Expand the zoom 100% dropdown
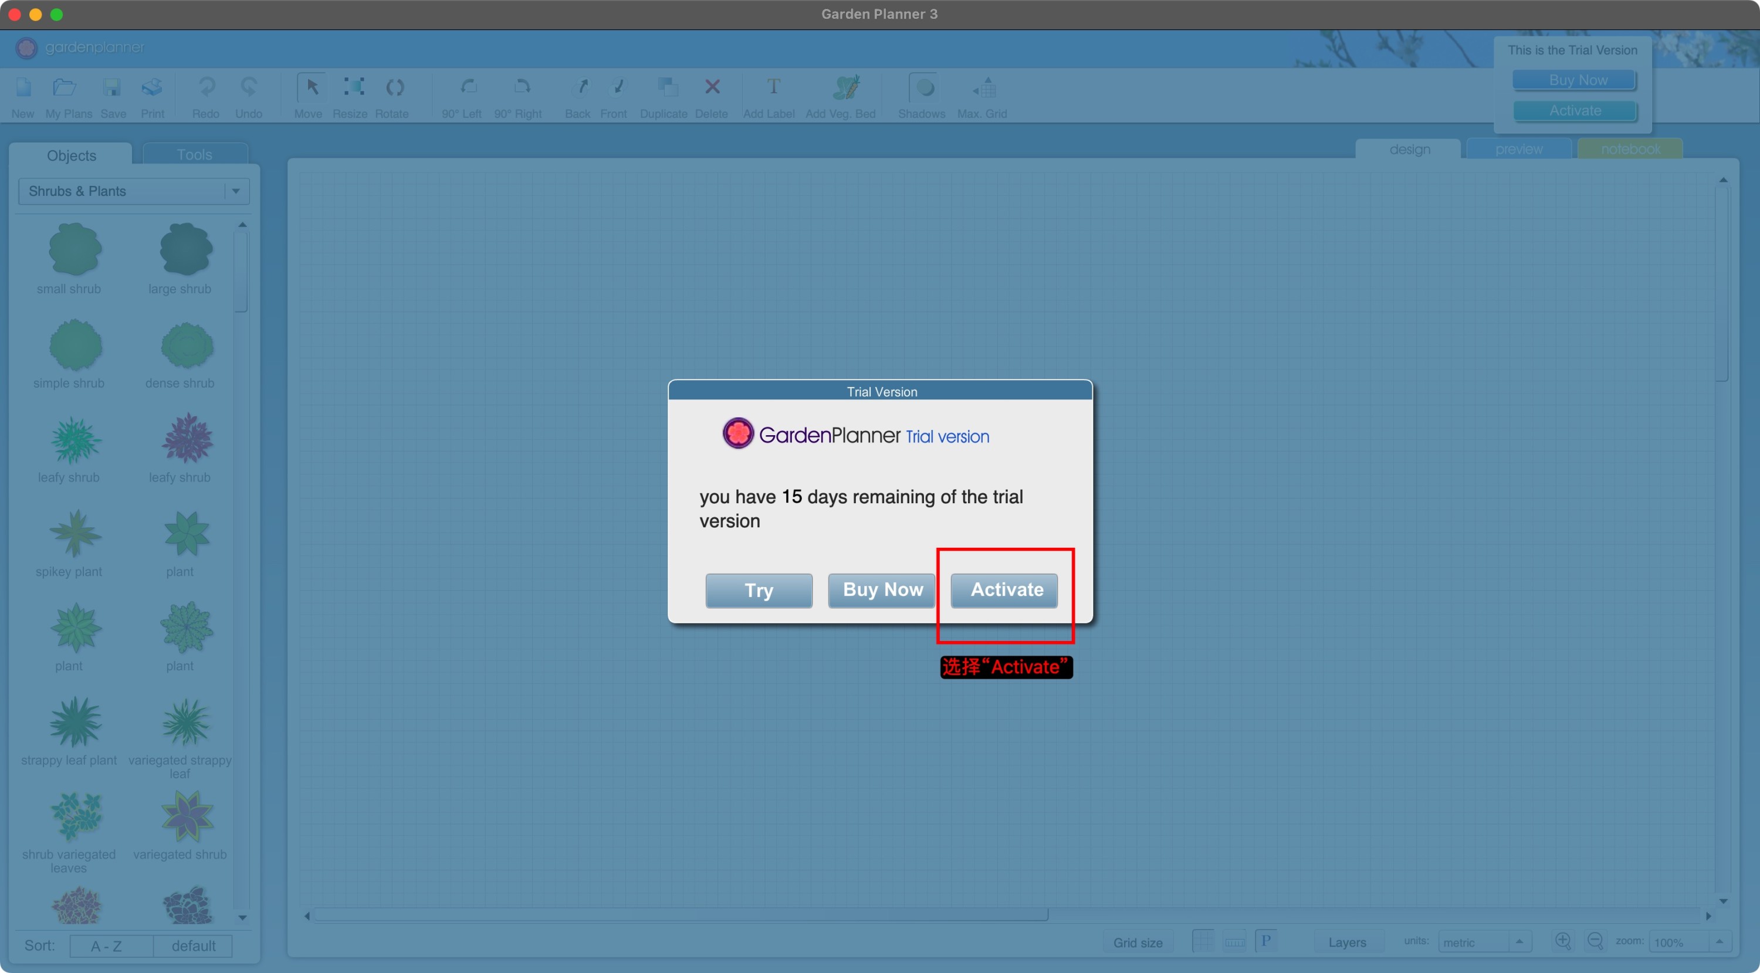This screenshot has width=1760, height=973. (x=1719, y=941)
